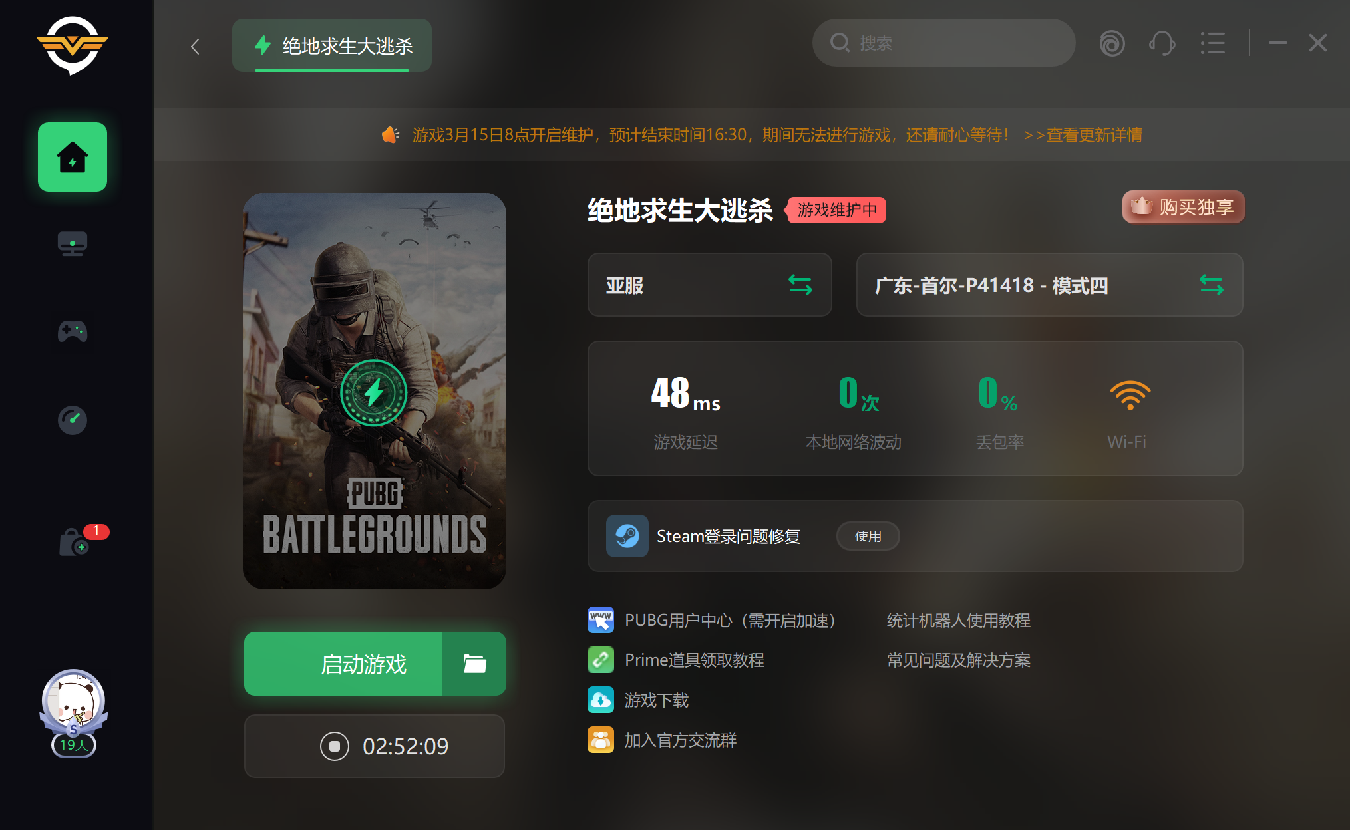
Task: Click the Steam登录问题修复 label
Action: 729,536
